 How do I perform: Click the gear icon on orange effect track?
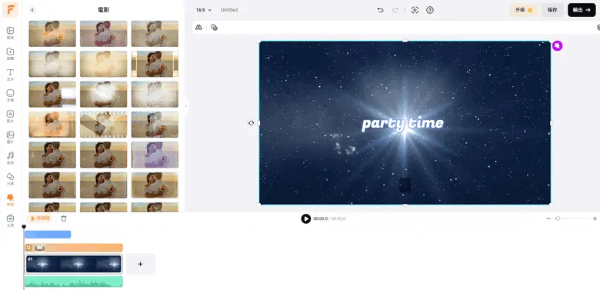point(28,248)
